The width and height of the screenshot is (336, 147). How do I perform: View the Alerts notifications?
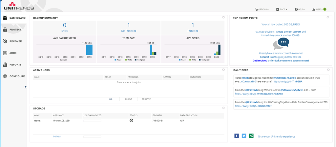319,9
